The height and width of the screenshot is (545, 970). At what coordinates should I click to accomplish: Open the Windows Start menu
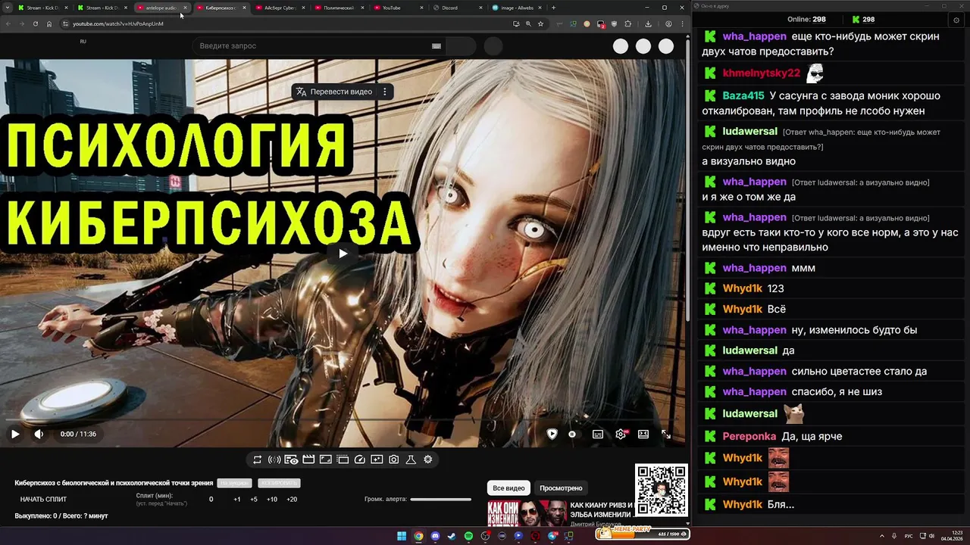pyautogui.click(x=402, y=536)
